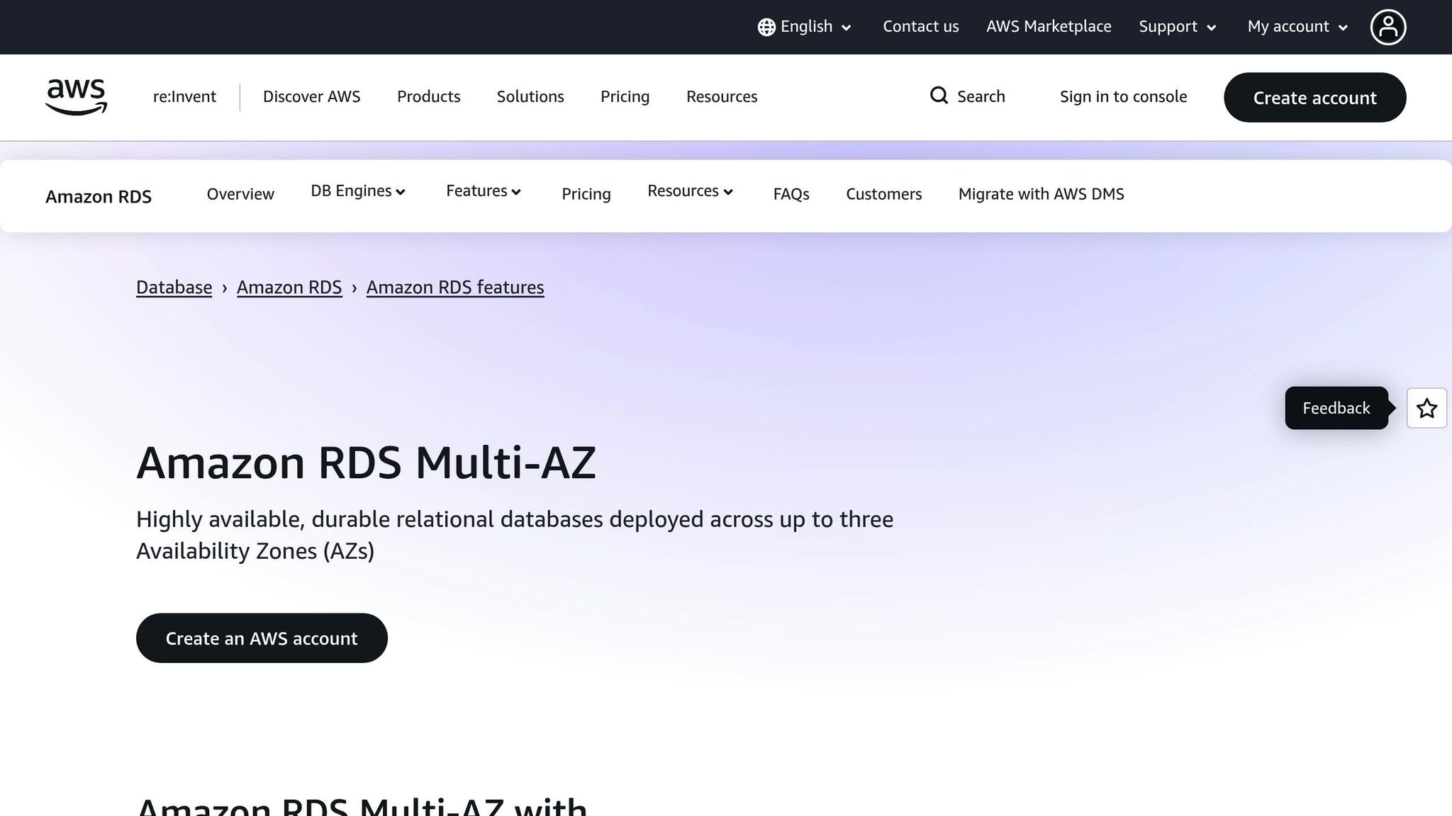Open the re:Invent link
The height and width of the screenshot is (816, 1452).
click(x=184, y=97)
